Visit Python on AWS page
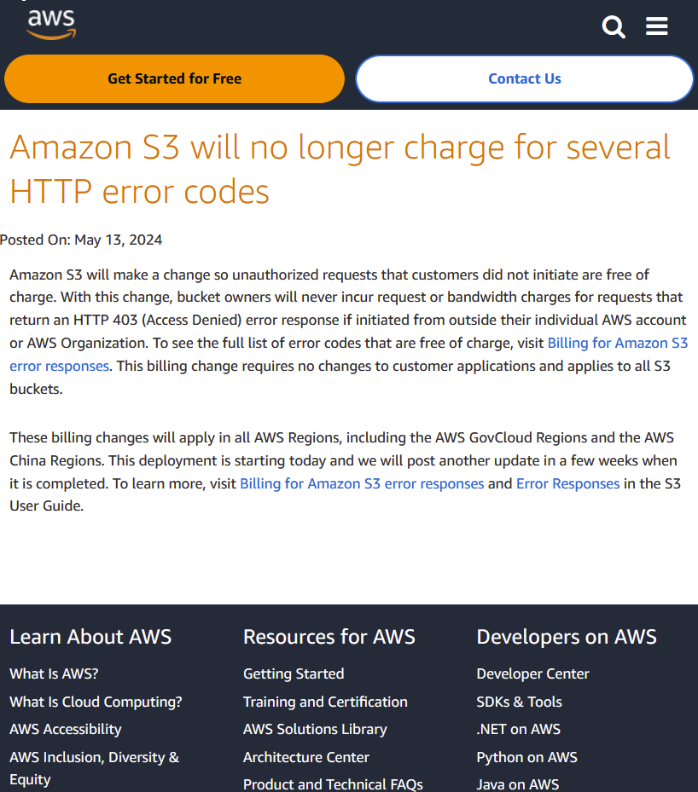This screenshot has height=792, width=698. coord(526,757)
